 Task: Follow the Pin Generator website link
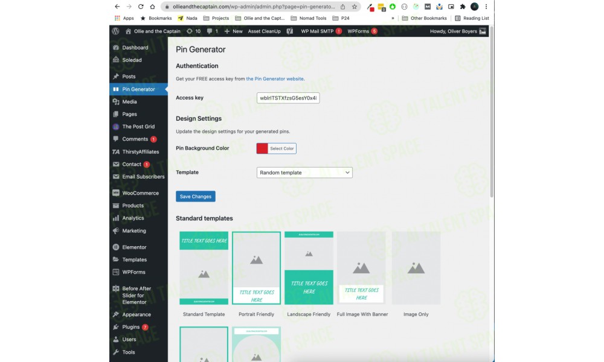(275, 79)
